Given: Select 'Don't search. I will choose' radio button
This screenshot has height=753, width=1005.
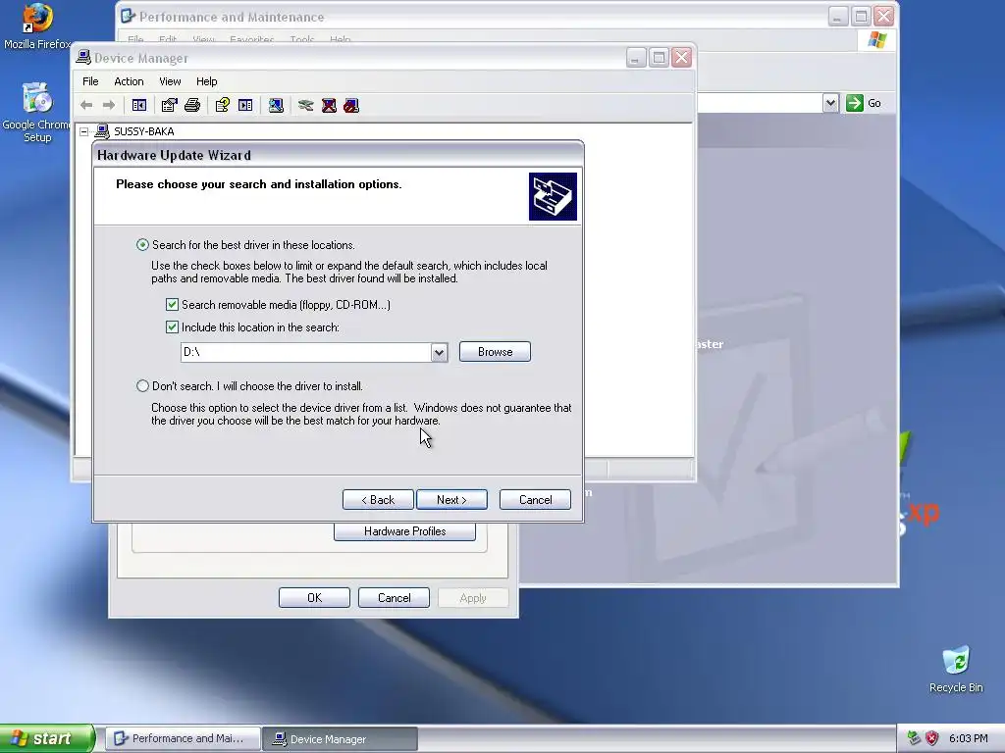Looking at the screenshot, I should coord(142,386).
